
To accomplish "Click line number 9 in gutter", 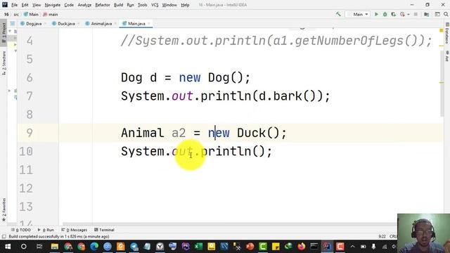I will [30, 133].
